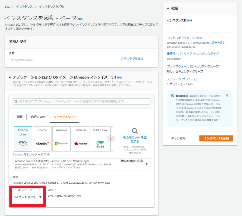
Task: Click the キャンセル button
Action: (x=178, y=138)
